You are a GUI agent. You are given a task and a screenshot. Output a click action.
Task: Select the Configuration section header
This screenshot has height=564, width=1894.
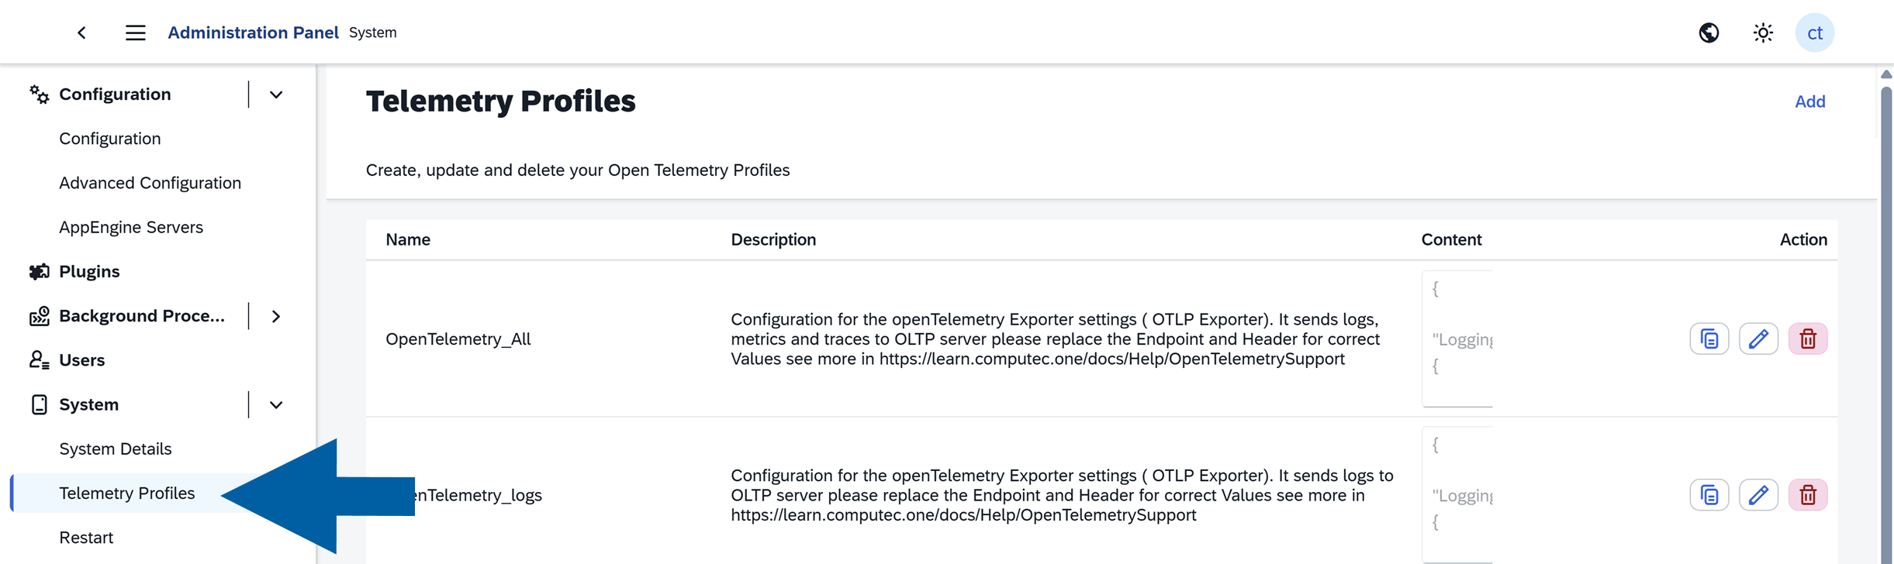click(115, 95)
